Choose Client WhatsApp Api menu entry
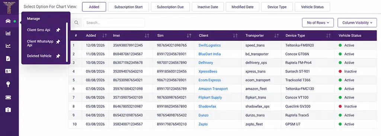 tap(40, 43)
